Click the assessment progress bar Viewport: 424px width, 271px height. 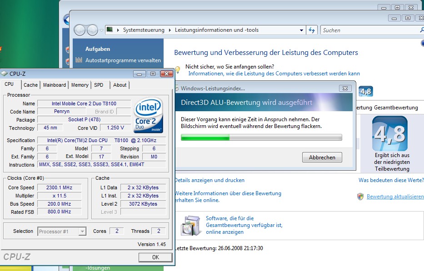(261, 138)
